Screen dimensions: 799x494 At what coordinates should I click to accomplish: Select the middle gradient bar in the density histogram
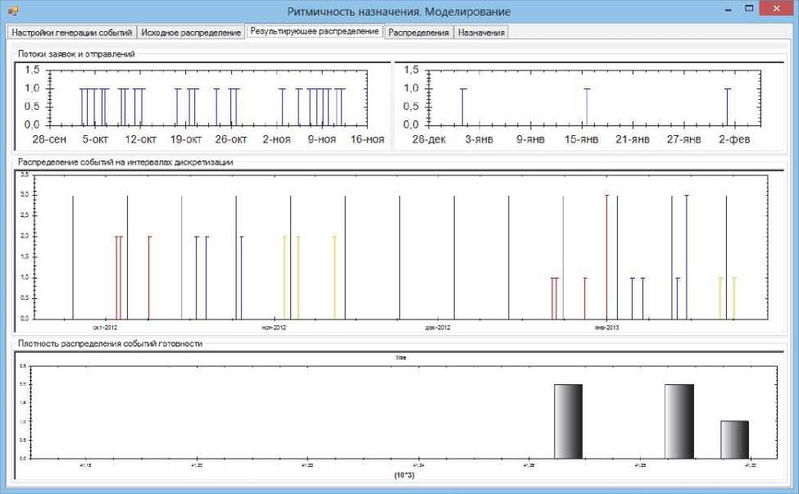[x=679, y=421]
